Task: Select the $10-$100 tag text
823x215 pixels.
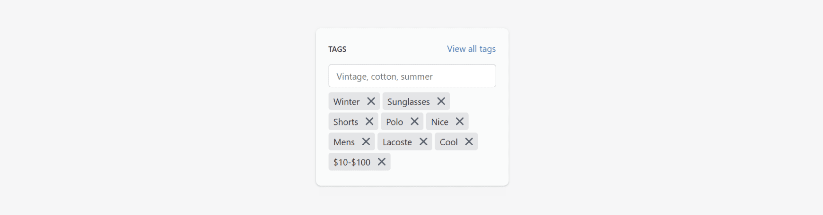Action: pyautogui.click(x=351, y=162)
